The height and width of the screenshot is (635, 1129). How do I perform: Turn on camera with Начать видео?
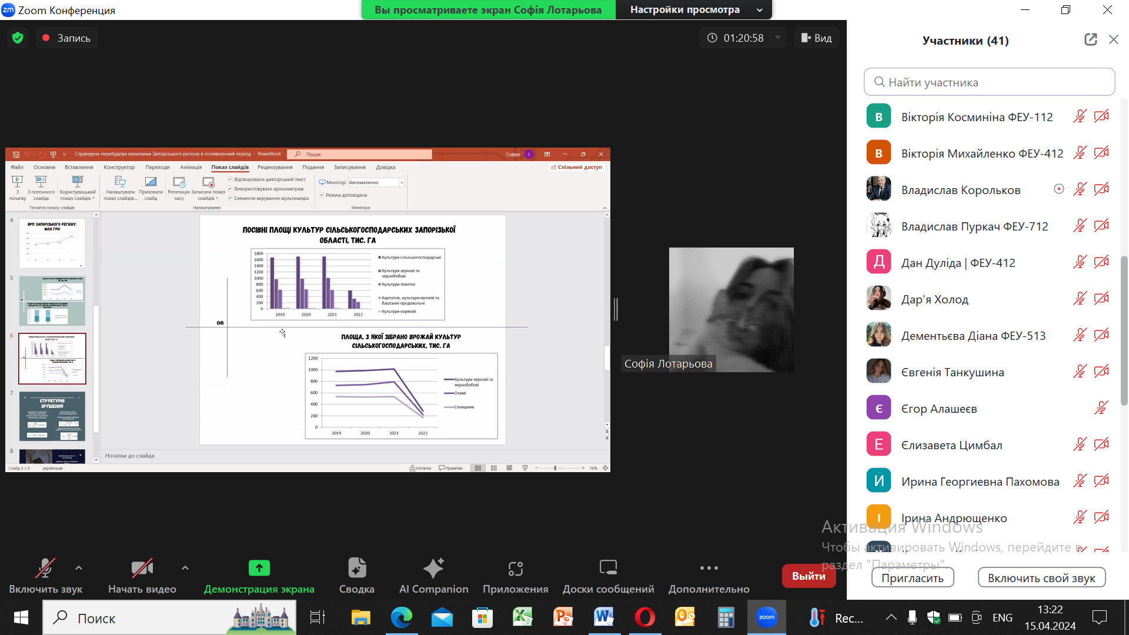[142, 569]
